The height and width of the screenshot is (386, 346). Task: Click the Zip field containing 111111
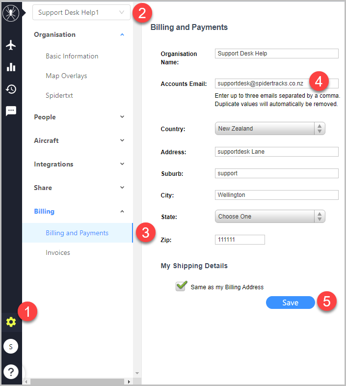coord(240,240)
